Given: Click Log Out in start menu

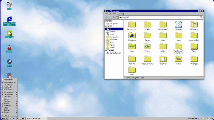Looking at the screenshot, I should tap(6, 115).
